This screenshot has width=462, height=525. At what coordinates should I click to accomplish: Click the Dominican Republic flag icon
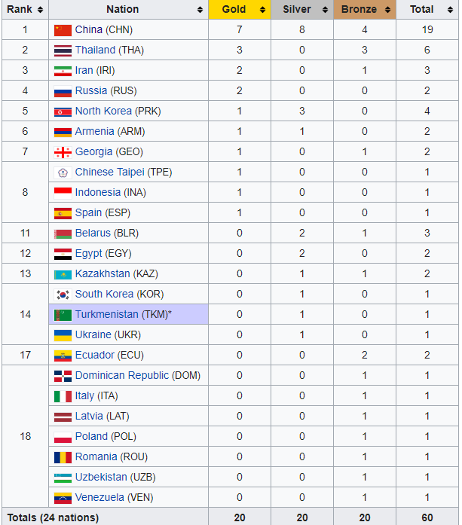tap(63, 376)
